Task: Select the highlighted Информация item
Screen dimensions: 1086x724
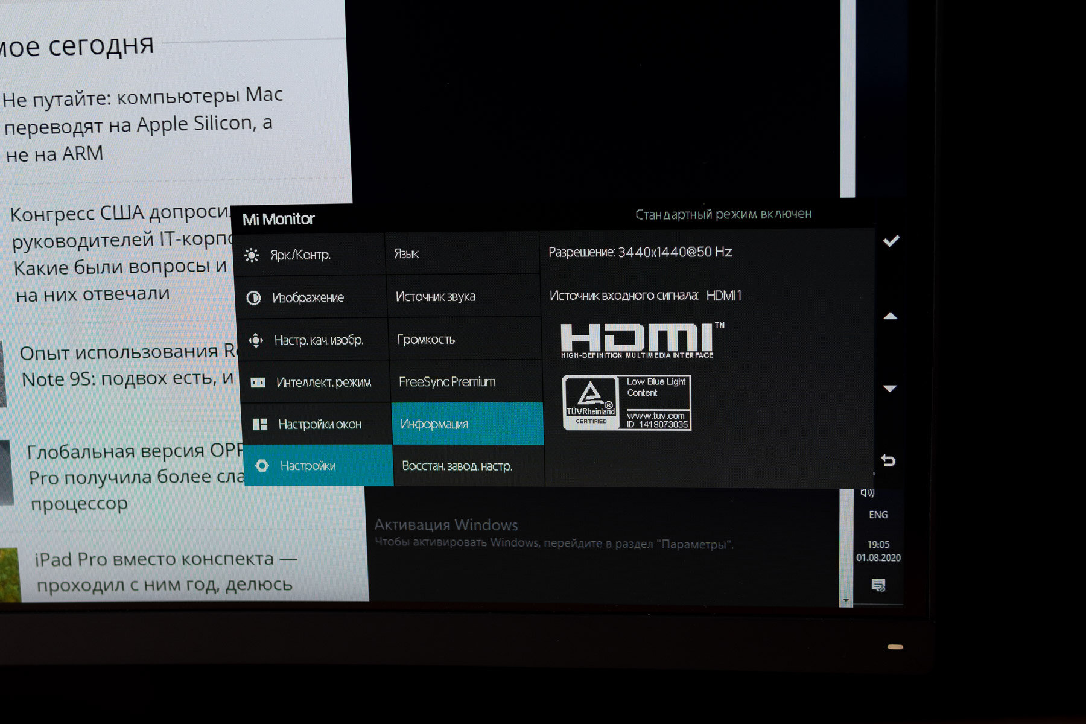Action: pos(468,424)
